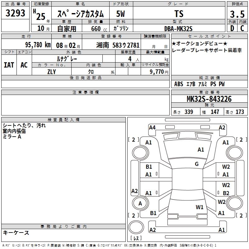Select seating capacity 4 人
This screenshot has width=249, height=249.
[x=134, y=59]
